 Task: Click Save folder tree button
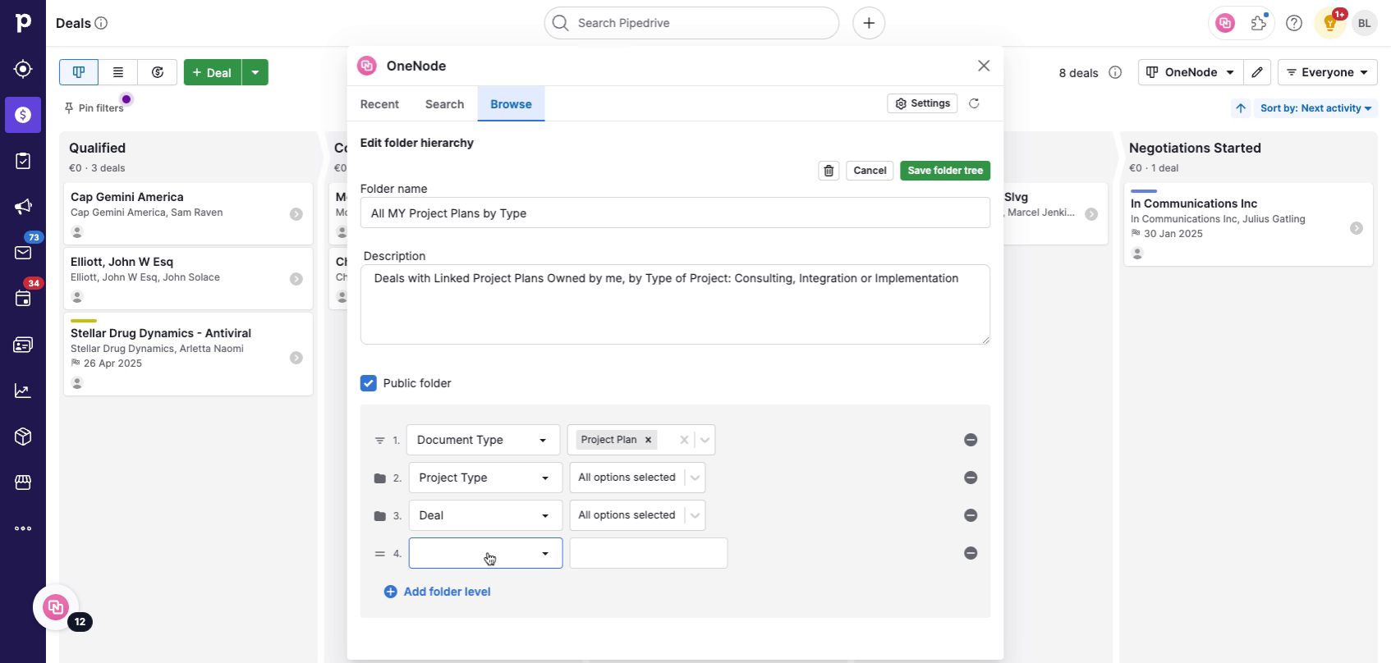click(x=945, y=171)
